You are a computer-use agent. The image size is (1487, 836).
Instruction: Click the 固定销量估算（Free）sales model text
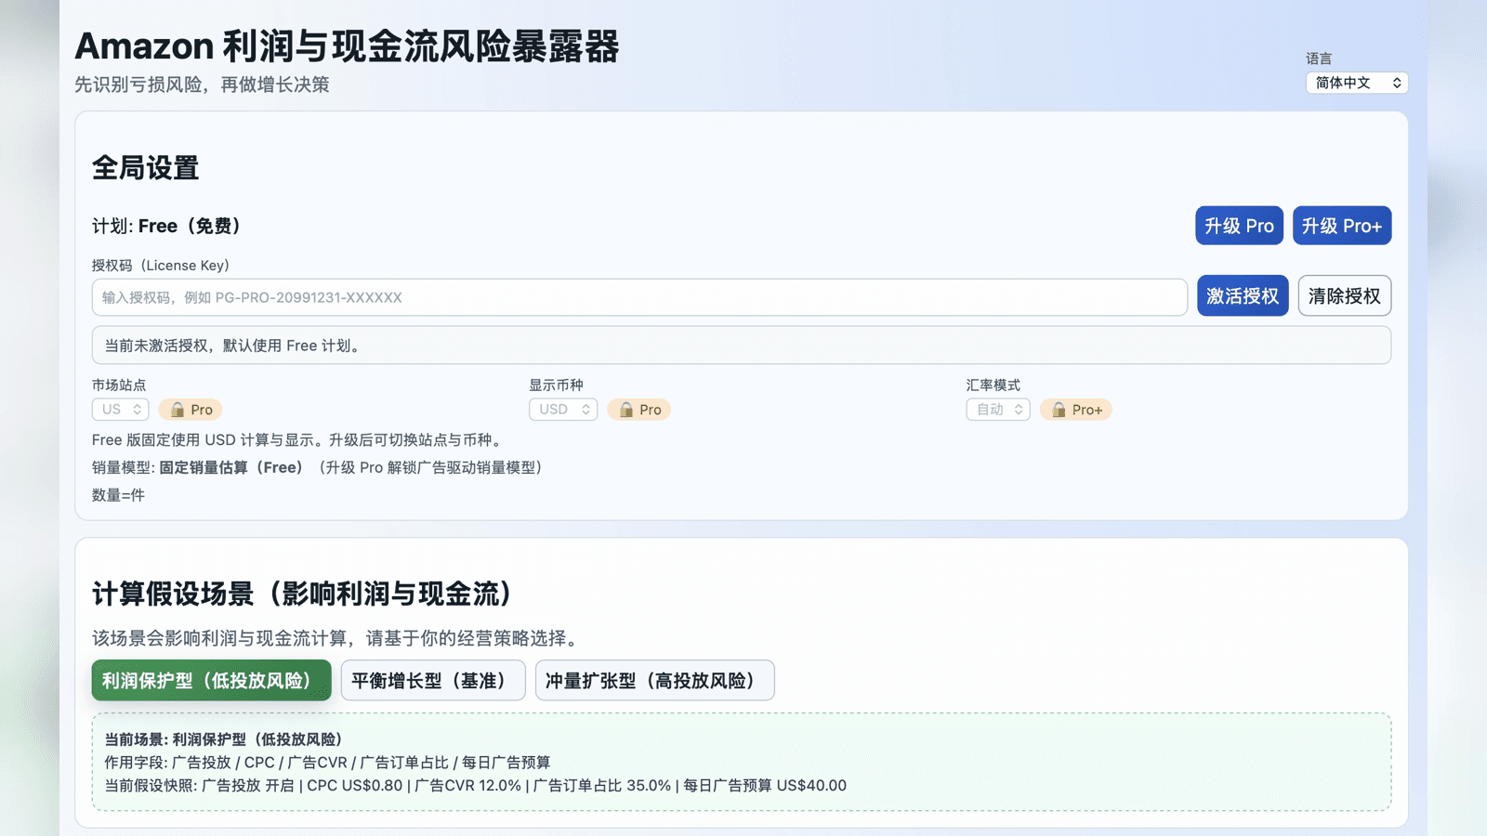click(x=233, y=468)
